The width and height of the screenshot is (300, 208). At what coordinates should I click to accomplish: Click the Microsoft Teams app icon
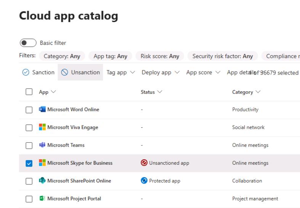click(42, 145)
